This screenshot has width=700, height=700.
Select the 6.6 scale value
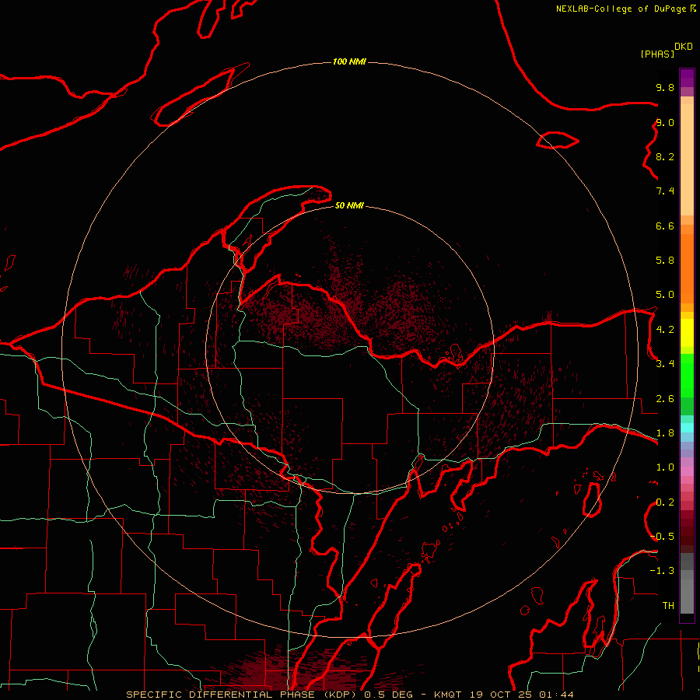pyautogui.click(x=665, y=226)
